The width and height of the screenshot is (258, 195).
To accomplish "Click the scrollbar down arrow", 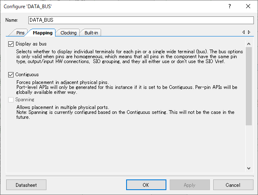I will (x=249, y=168).
